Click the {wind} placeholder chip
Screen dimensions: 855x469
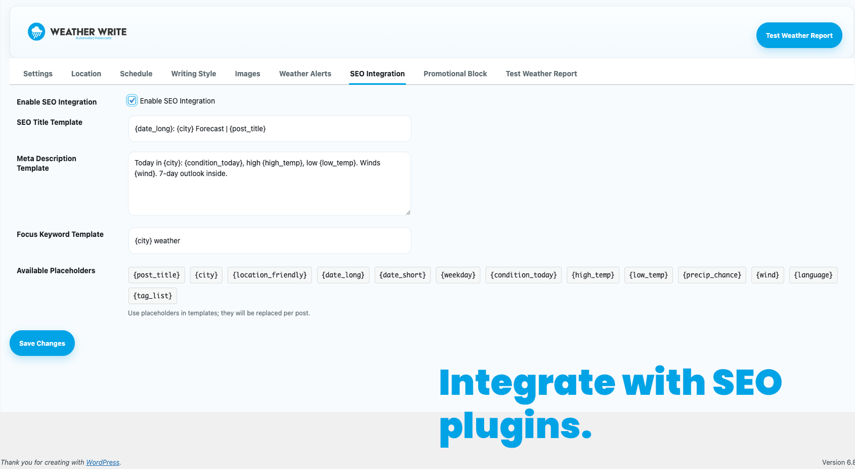(767, 275)
